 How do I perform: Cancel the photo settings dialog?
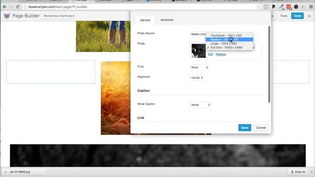pyautogui.click(x=261, y=128)
